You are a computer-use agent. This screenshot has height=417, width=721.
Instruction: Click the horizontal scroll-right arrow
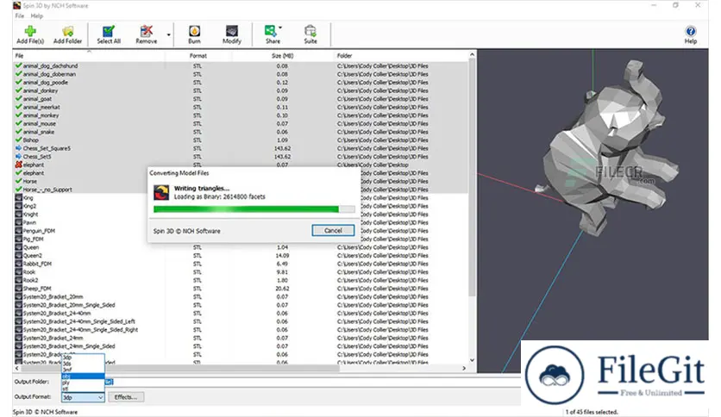464,368
